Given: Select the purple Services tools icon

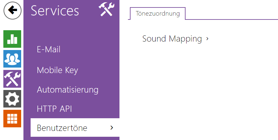Looking at the screenshot, I should [12, 79].
